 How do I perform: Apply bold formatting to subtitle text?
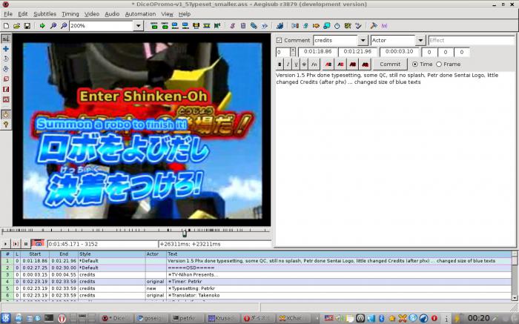click(x=280, y=65)
